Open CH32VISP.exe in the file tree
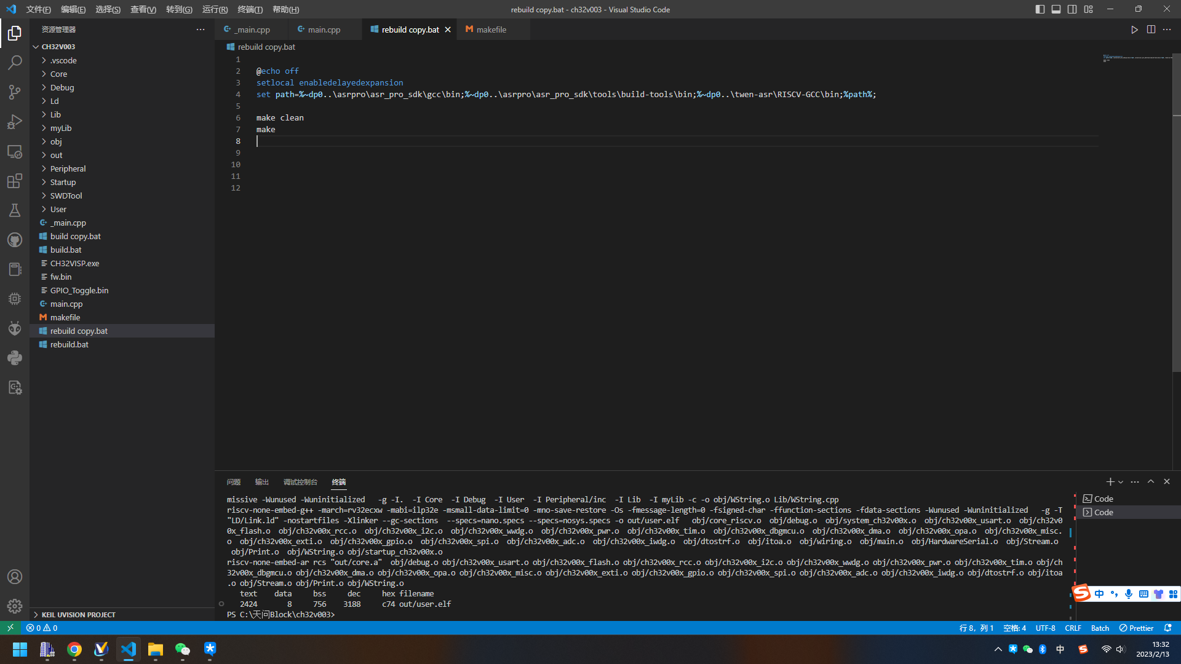The width and height of the screenshot is (1181, 664). pos(122,263)
